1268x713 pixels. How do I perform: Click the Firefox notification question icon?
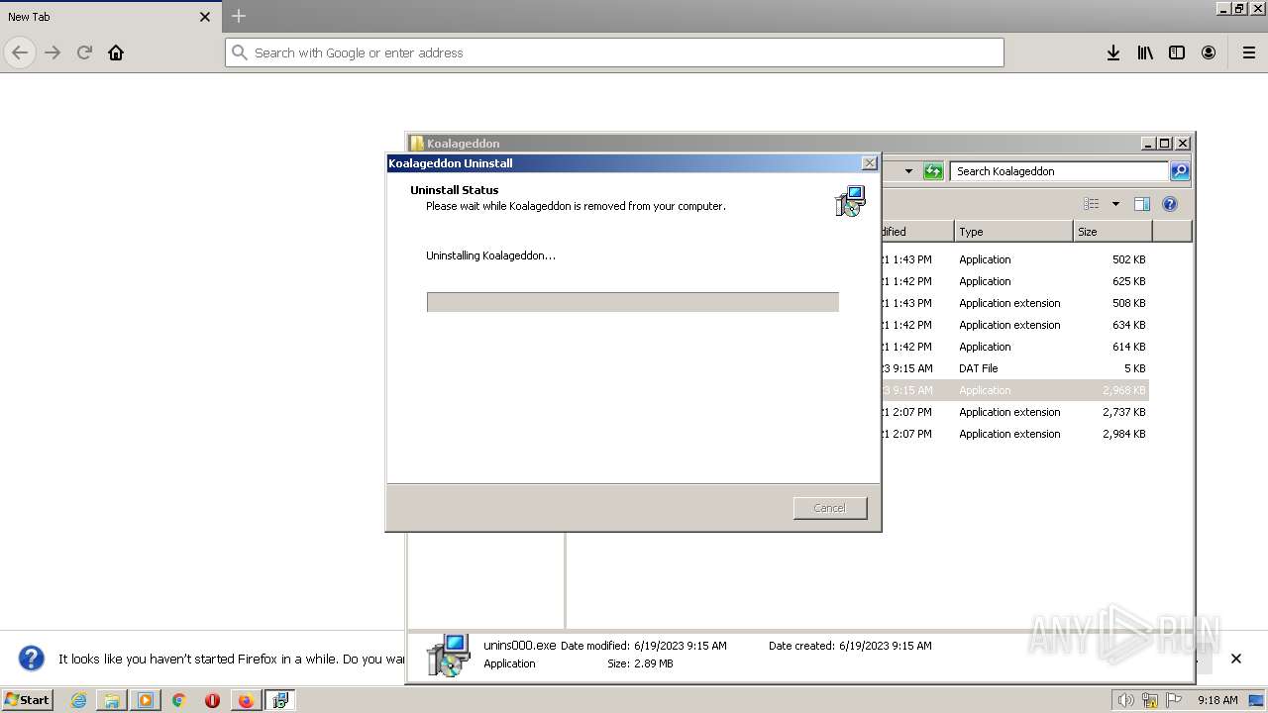pyautogui.click(x=32, y=659)
